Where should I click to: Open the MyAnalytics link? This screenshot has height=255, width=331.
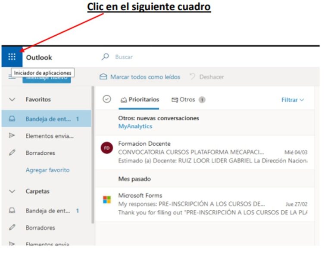tap(135, 126)
